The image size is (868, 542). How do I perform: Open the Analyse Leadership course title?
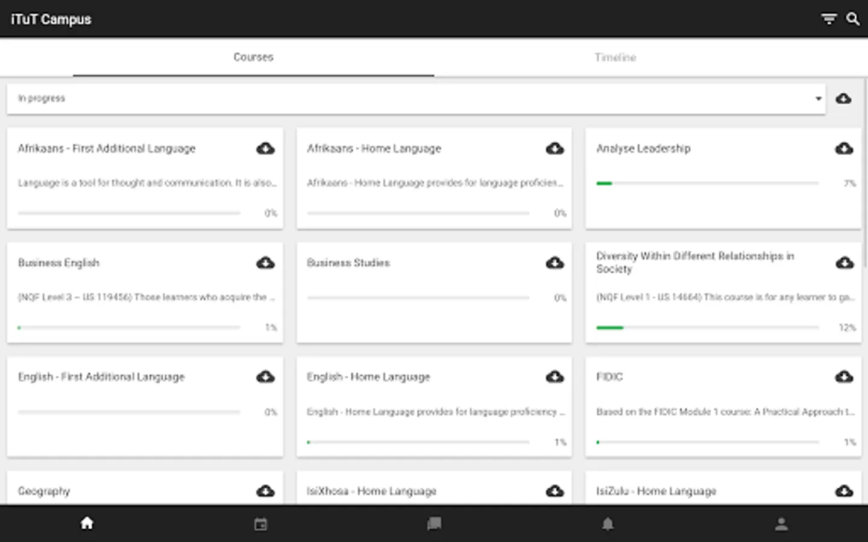[643, 148]
